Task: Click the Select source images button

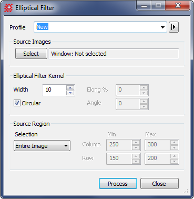Action: [31, 54]
